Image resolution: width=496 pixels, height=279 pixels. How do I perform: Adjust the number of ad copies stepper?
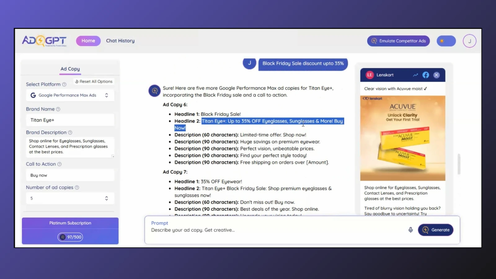point(106,198)
